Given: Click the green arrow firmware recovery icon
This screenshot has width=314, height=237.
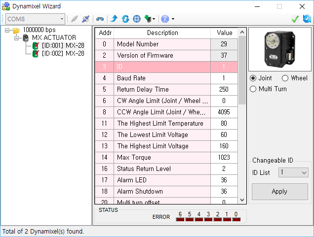Looking at the screenshot, I should click(148, 19).
